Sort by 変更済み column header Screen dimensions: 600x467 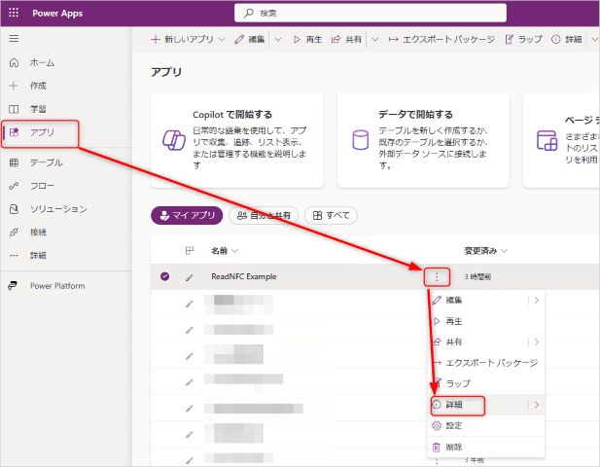click(486, 251)
